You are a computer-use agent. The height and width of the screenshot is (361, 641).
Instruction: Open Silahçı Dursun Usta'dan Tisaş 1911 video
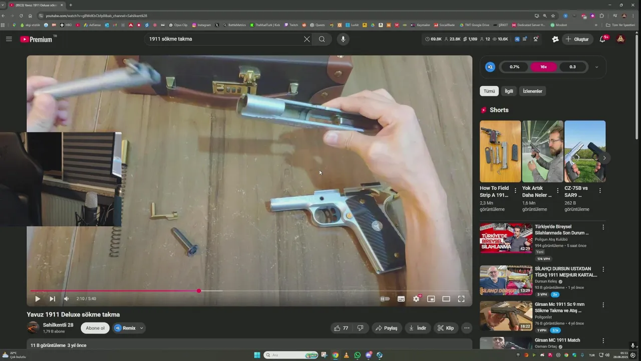tap(506, 280)
